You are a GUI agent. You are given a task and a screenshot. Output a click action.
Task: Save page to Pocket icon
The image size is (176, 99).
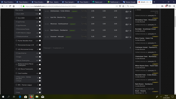coord(120,6)
